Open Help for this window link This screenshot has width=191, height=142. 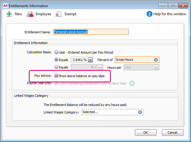point(170,14)
